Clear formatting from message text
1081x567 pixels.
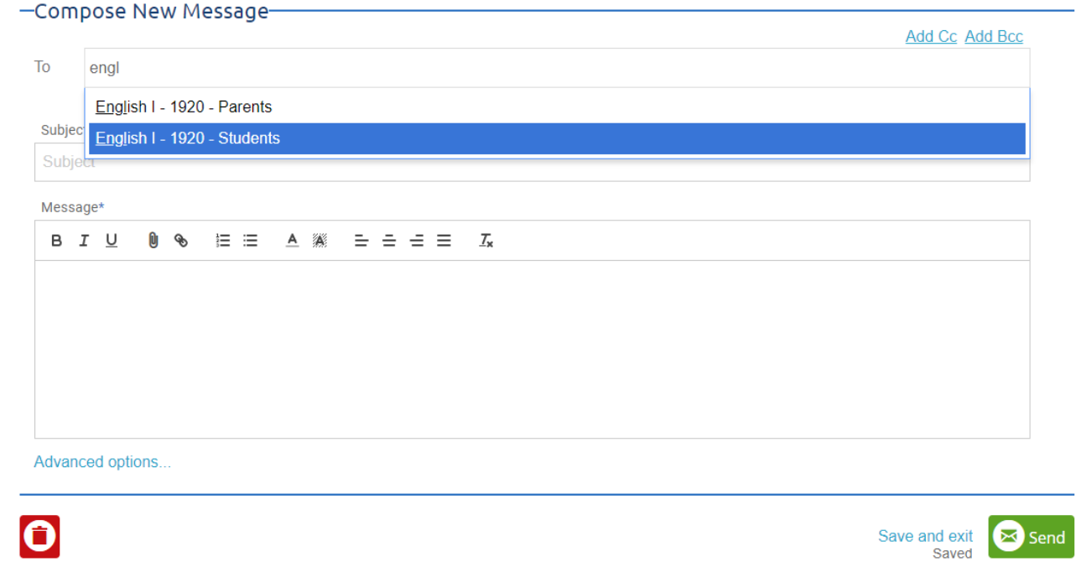pos(486,241)
